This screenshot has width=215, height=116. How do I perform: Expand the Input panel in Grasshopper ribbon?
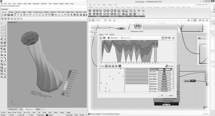tap(132, 16)
